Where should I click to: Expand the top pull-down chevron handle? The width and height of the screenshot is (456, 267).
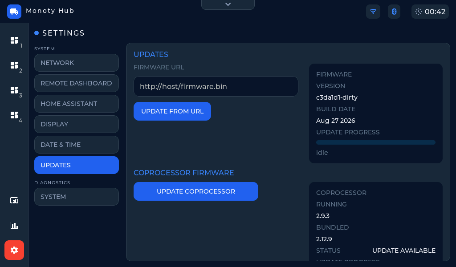228,4
